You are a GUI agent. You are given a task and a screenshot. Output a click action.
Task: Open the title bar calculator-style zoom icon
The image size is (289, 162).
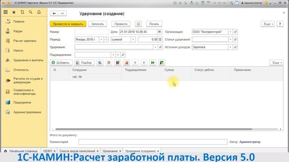[x=232, y=3]
